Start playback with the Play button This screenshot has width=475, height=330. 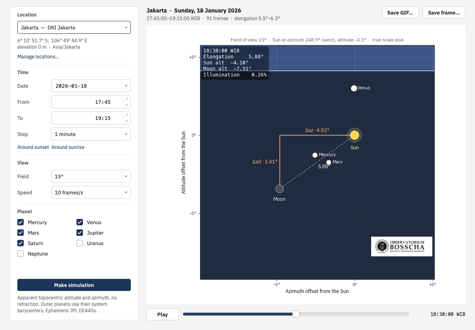163,314
